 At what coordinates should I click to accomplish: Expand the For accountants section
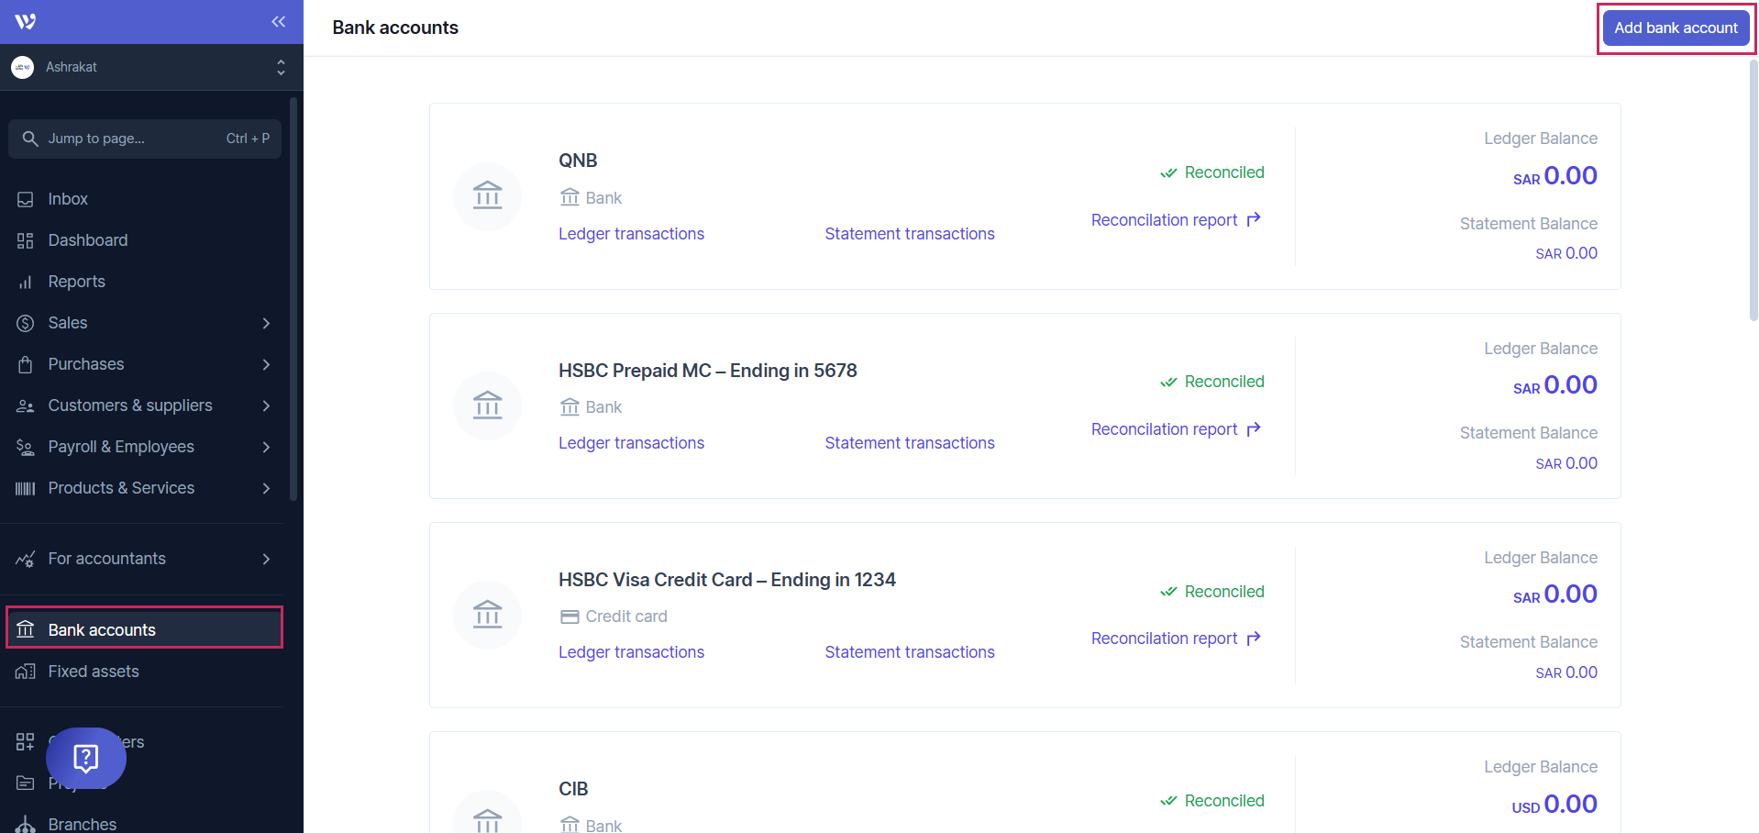tap(266, 559)
